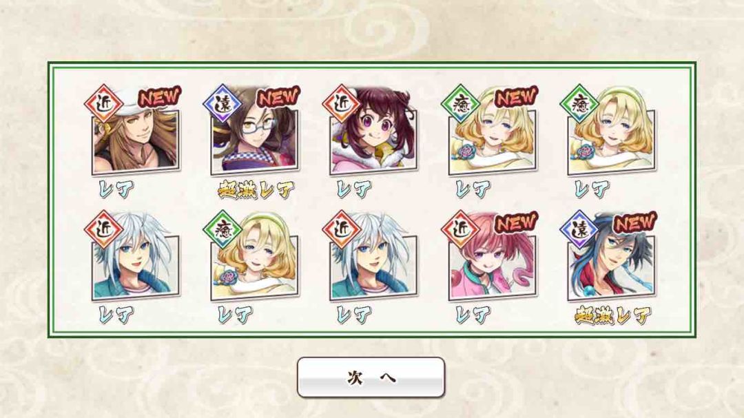Select the first silver-haired character in bottom row
The height and width of the screenshot is (418, 744).
pyautogui.click(x=136, y=267)
